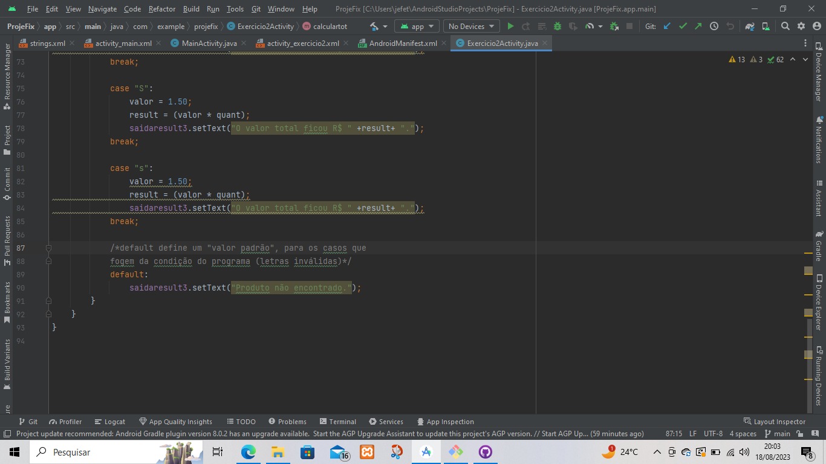Open Settings via the gear icon

pos(800,27)
